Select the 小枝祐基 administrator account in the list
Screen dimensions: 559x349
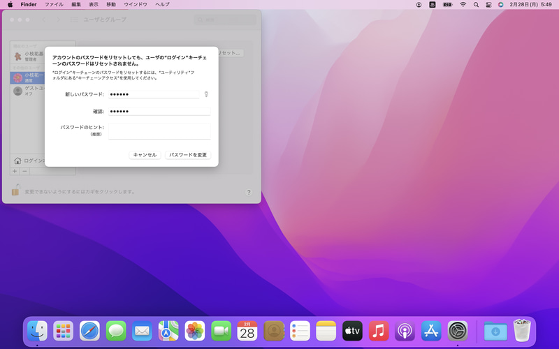click(x=28, y=56)
